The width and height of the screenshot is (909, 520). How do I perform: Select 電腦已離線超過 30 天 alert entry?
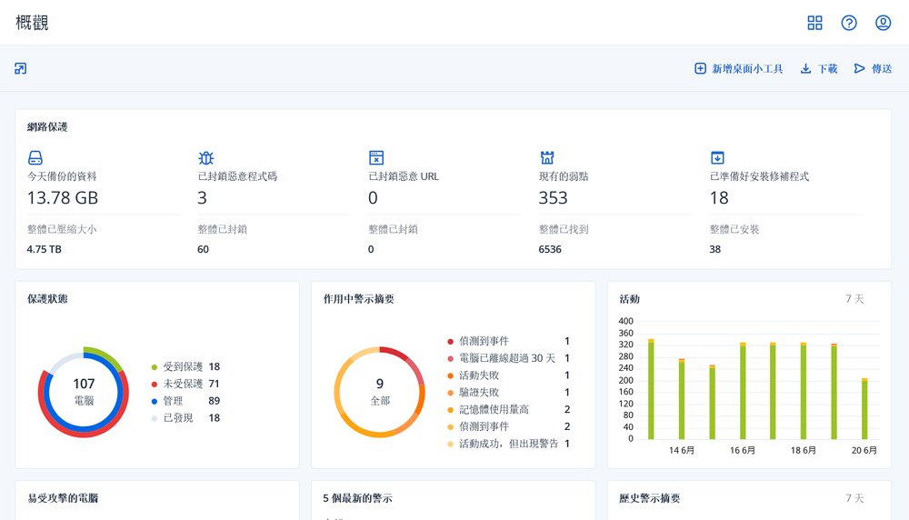click(506, 358)
